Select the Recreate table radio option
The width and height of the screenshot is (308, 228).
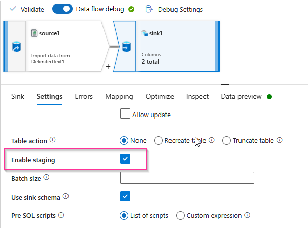coord(159,141)
